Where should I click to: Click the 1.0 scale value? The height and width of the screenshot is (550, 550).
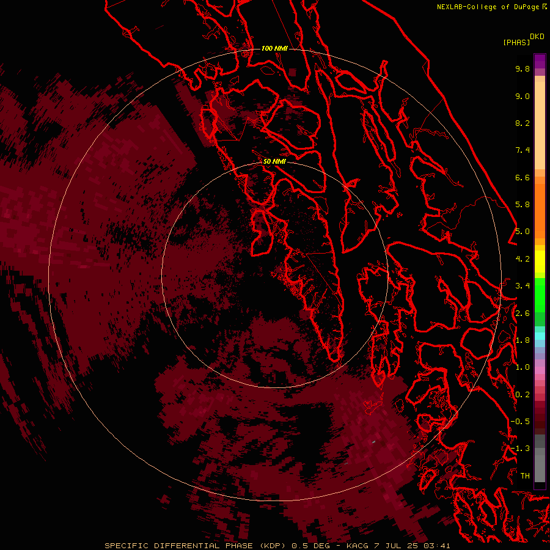click(522, 367)
